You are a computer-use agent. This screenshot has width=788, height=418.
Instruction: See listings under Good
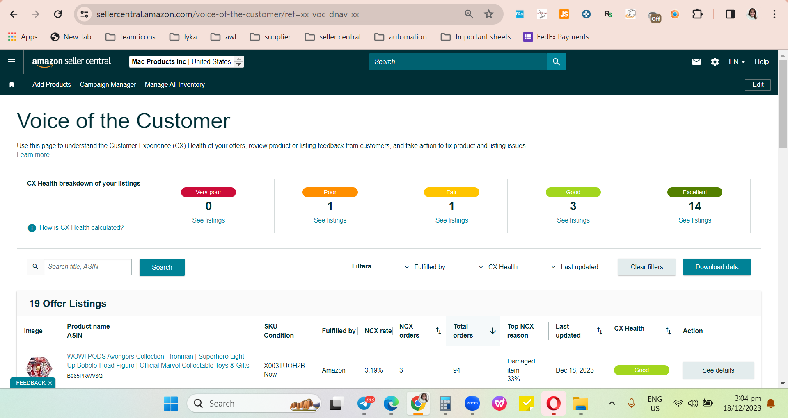(573, 220)
